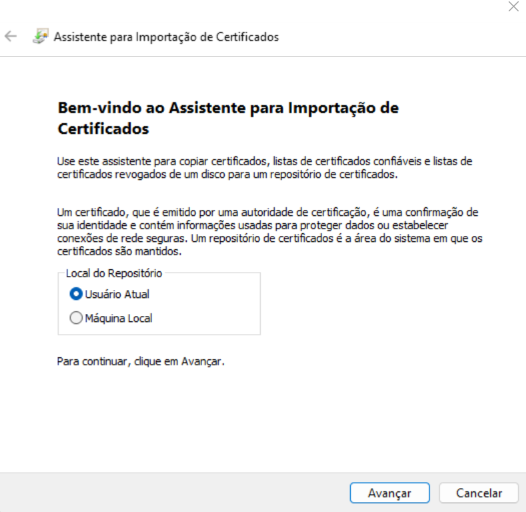Close the wizard with the X button
This screenshot has height=512, width=526.
(x=513, y=7)
